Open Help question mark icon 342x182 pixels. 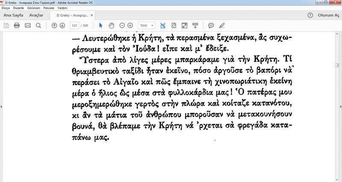point(310,15)
